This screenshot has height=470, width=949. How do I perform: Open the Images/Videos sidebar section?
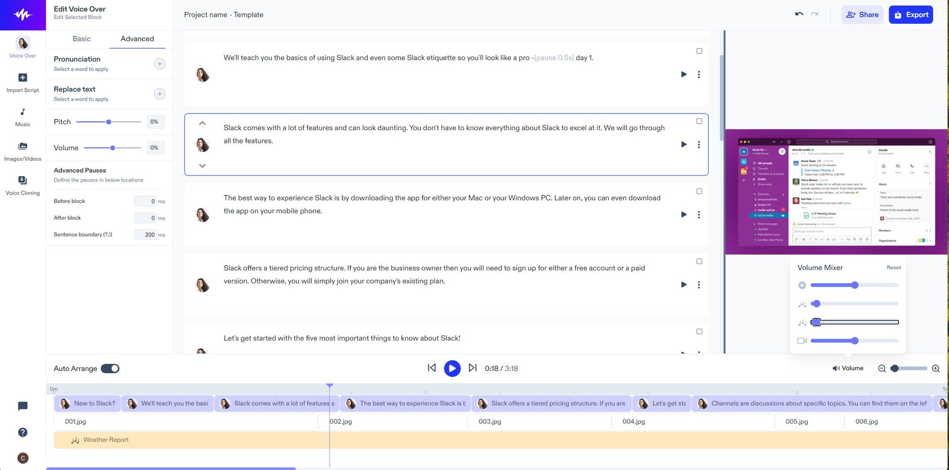click(23, 151)
